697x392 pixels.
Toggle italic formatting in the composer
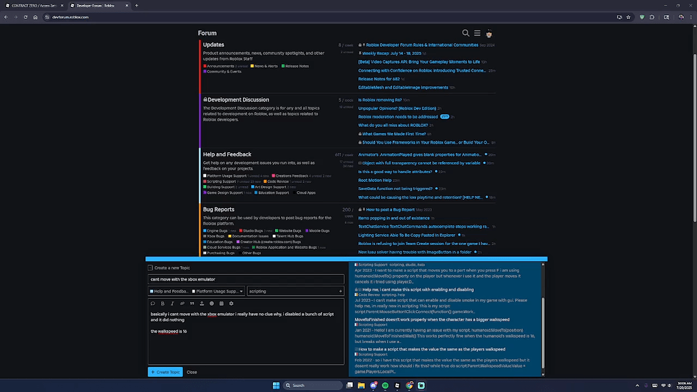coord(172,304)
